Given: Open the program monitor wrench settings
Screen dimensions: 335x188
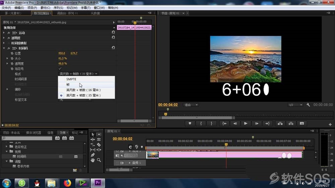Looking at the screenshot, I should click(308, 105).
